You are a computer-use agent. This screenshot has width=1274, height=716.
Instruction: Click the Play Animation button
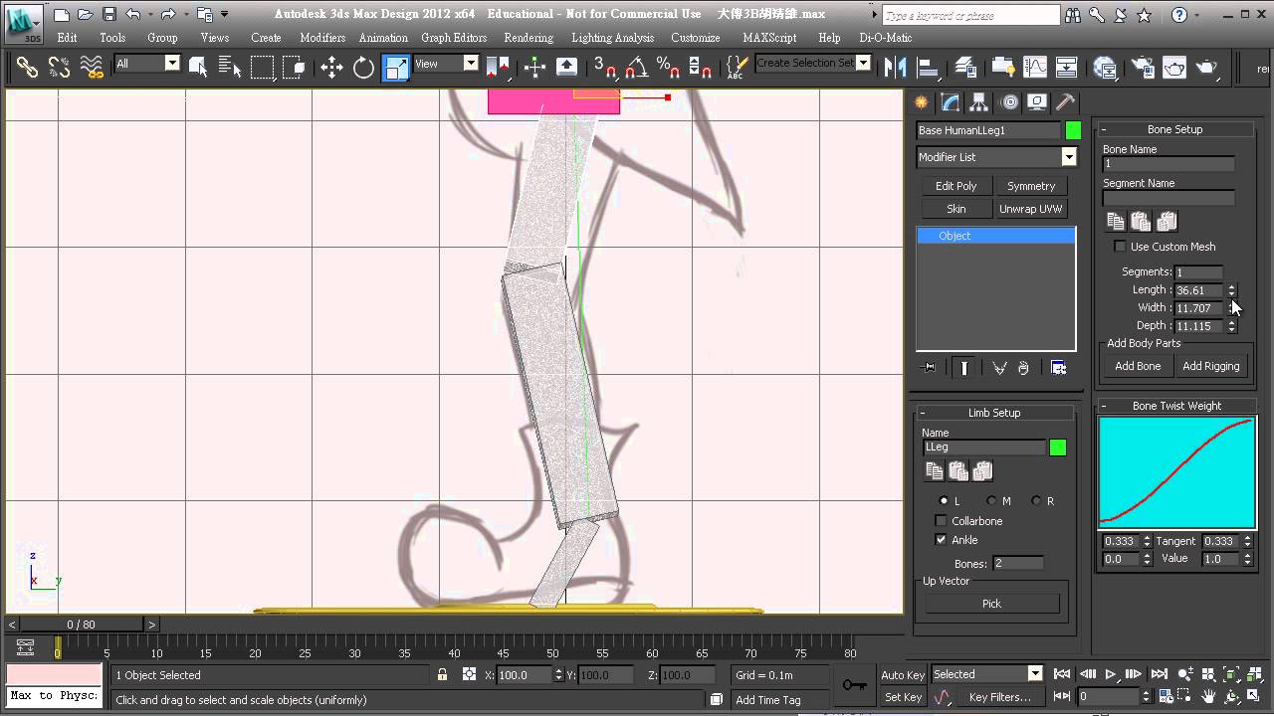tap(1111, 674)
